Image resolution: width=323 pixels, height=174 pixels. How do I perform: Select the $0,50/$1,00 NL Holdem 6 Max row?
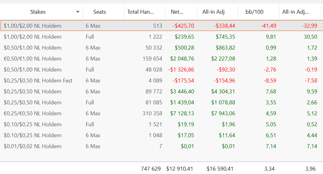coord(161,48)
